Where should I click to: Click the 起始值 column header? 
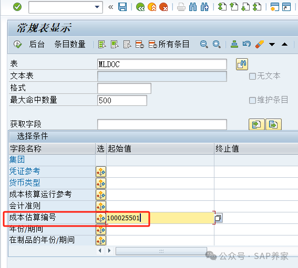160,149
